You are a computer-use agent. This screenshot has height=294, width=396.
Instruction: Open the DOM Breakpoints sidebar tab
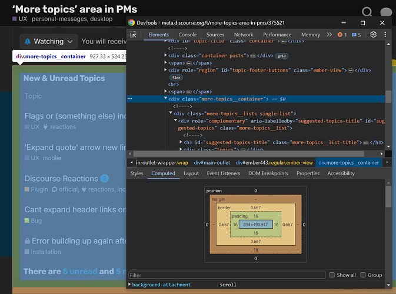268,173
